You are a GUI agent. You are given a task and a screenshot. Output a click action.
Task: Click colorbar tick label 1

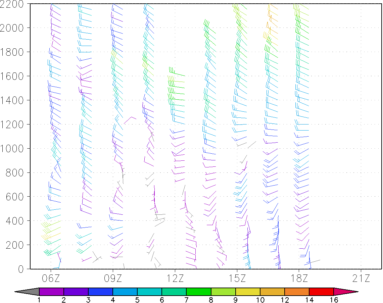39,300
